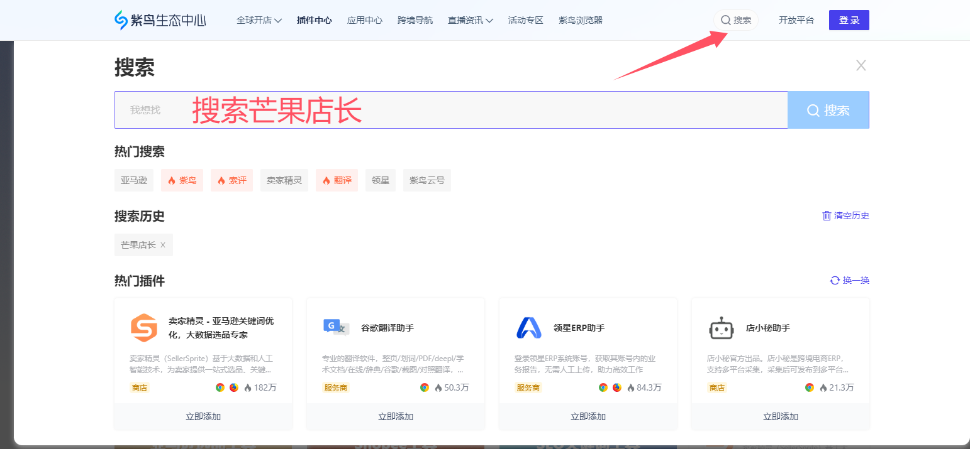
Task: Click the 21.3万 popularity count
Action: pos(842,387)
